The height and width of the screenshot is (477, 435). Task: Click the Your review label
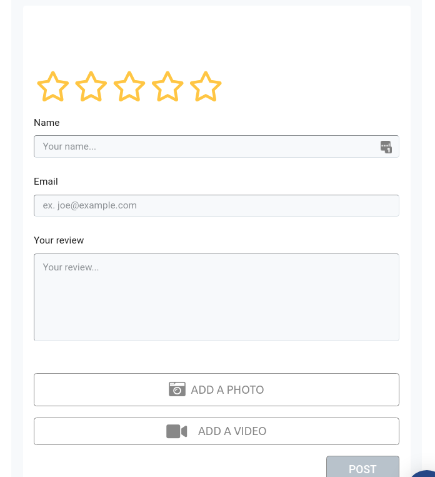coord(59,240)
